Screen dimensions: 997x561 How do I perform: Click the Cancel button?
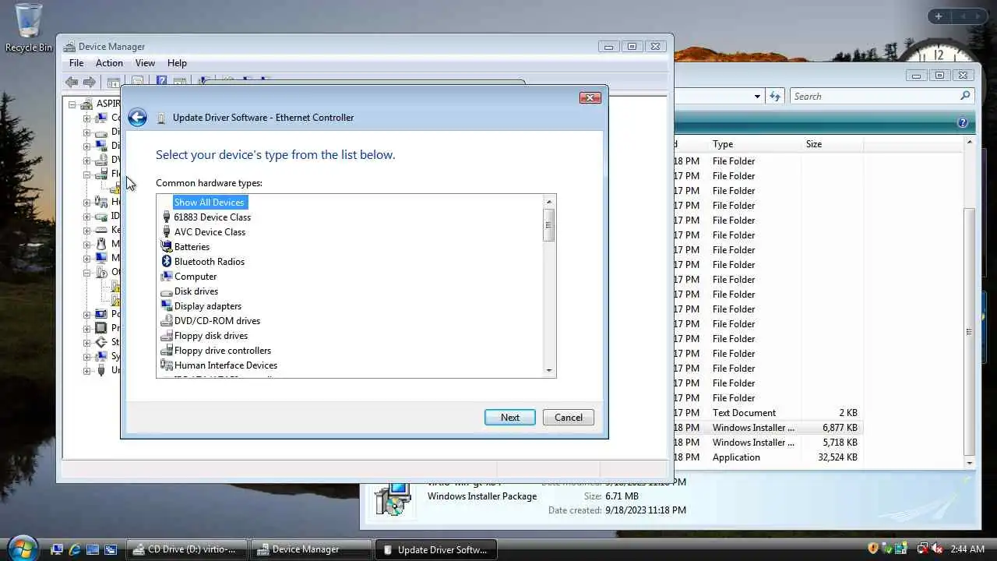[569, 418]
